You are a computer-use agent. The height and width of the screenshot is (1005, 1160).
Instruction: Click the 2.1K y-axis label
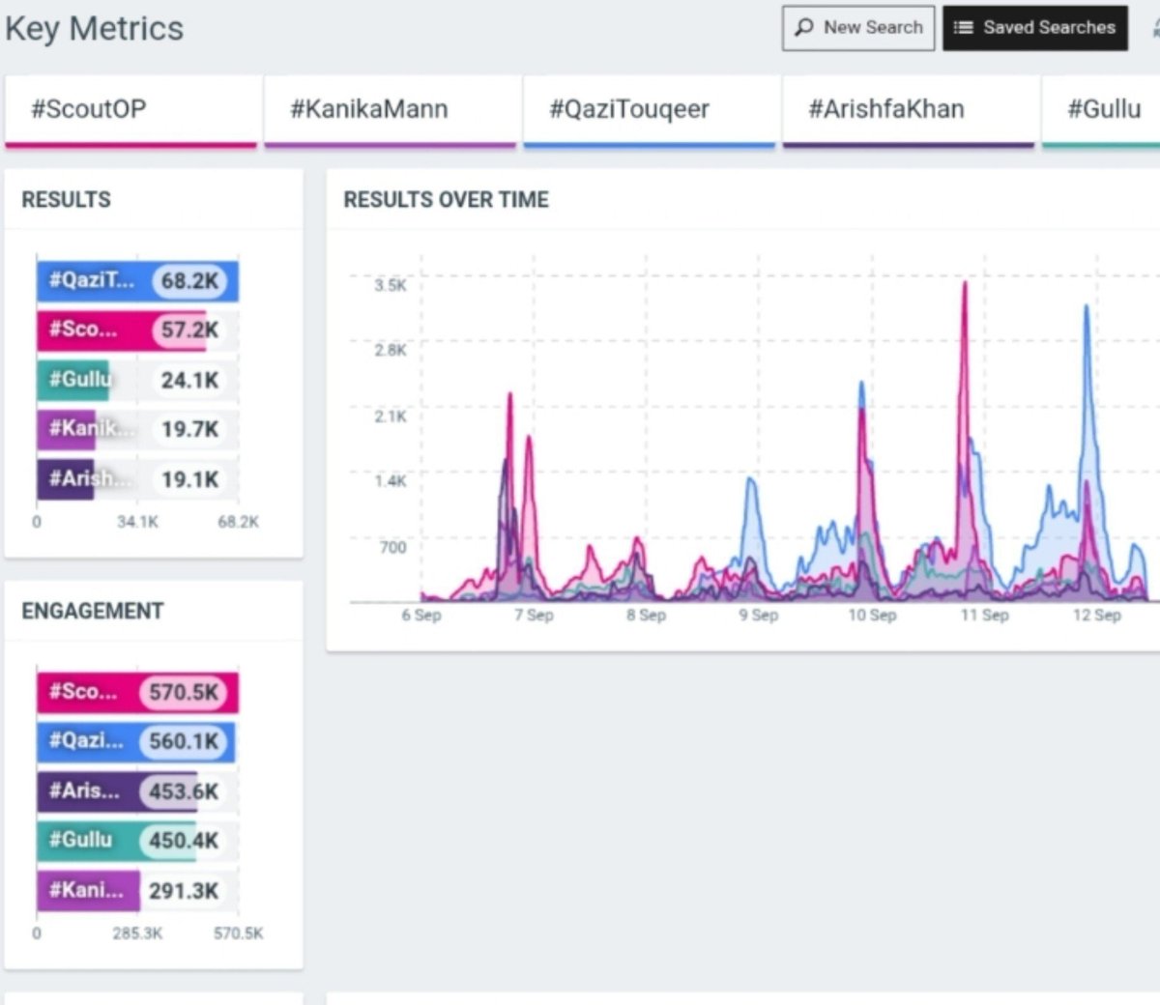click(x=391, y=416)
